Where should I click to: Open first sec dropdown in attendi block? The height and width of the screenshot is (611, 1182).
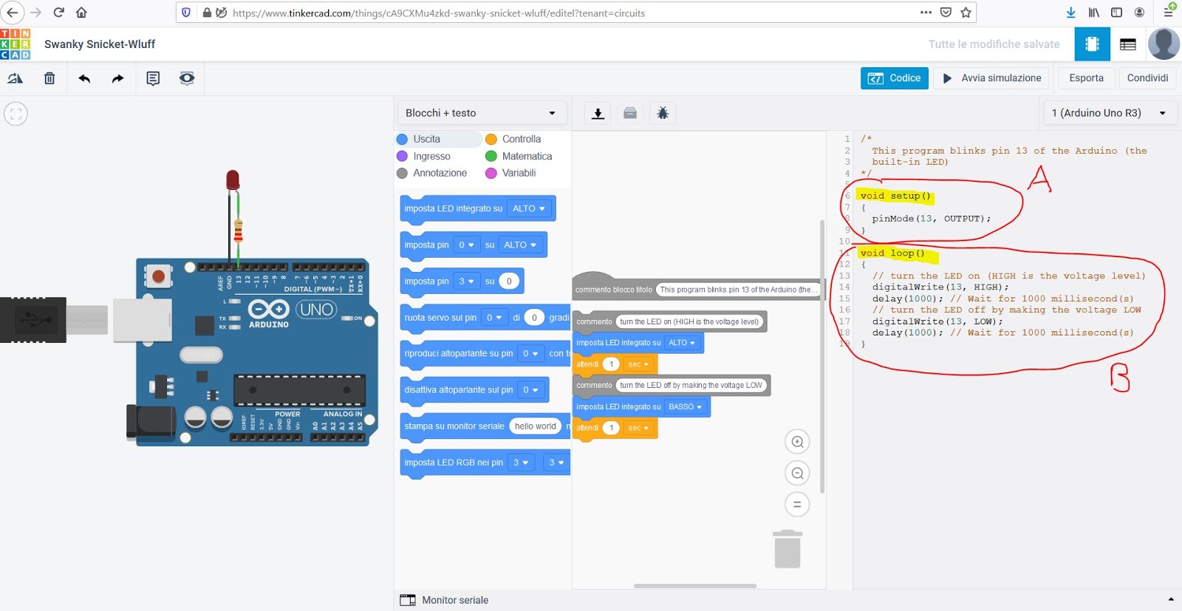[638, 364]
